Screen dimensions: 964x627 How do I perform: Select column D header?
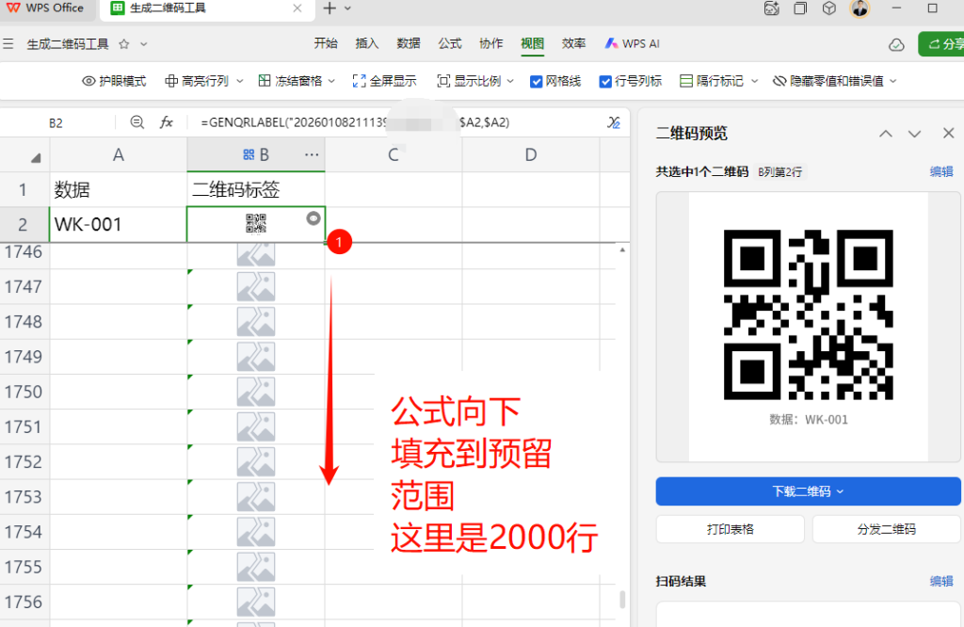pos(531,155)
